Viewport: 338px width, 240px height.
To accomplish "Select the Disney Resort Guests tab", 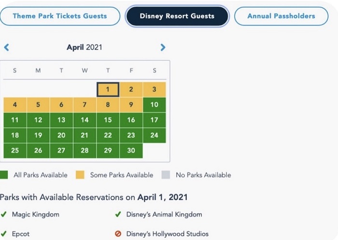I will coord(177,16).
